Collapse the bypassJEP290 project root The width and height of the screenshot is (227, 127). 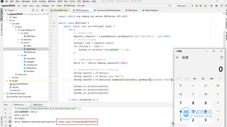pos(4,14)
